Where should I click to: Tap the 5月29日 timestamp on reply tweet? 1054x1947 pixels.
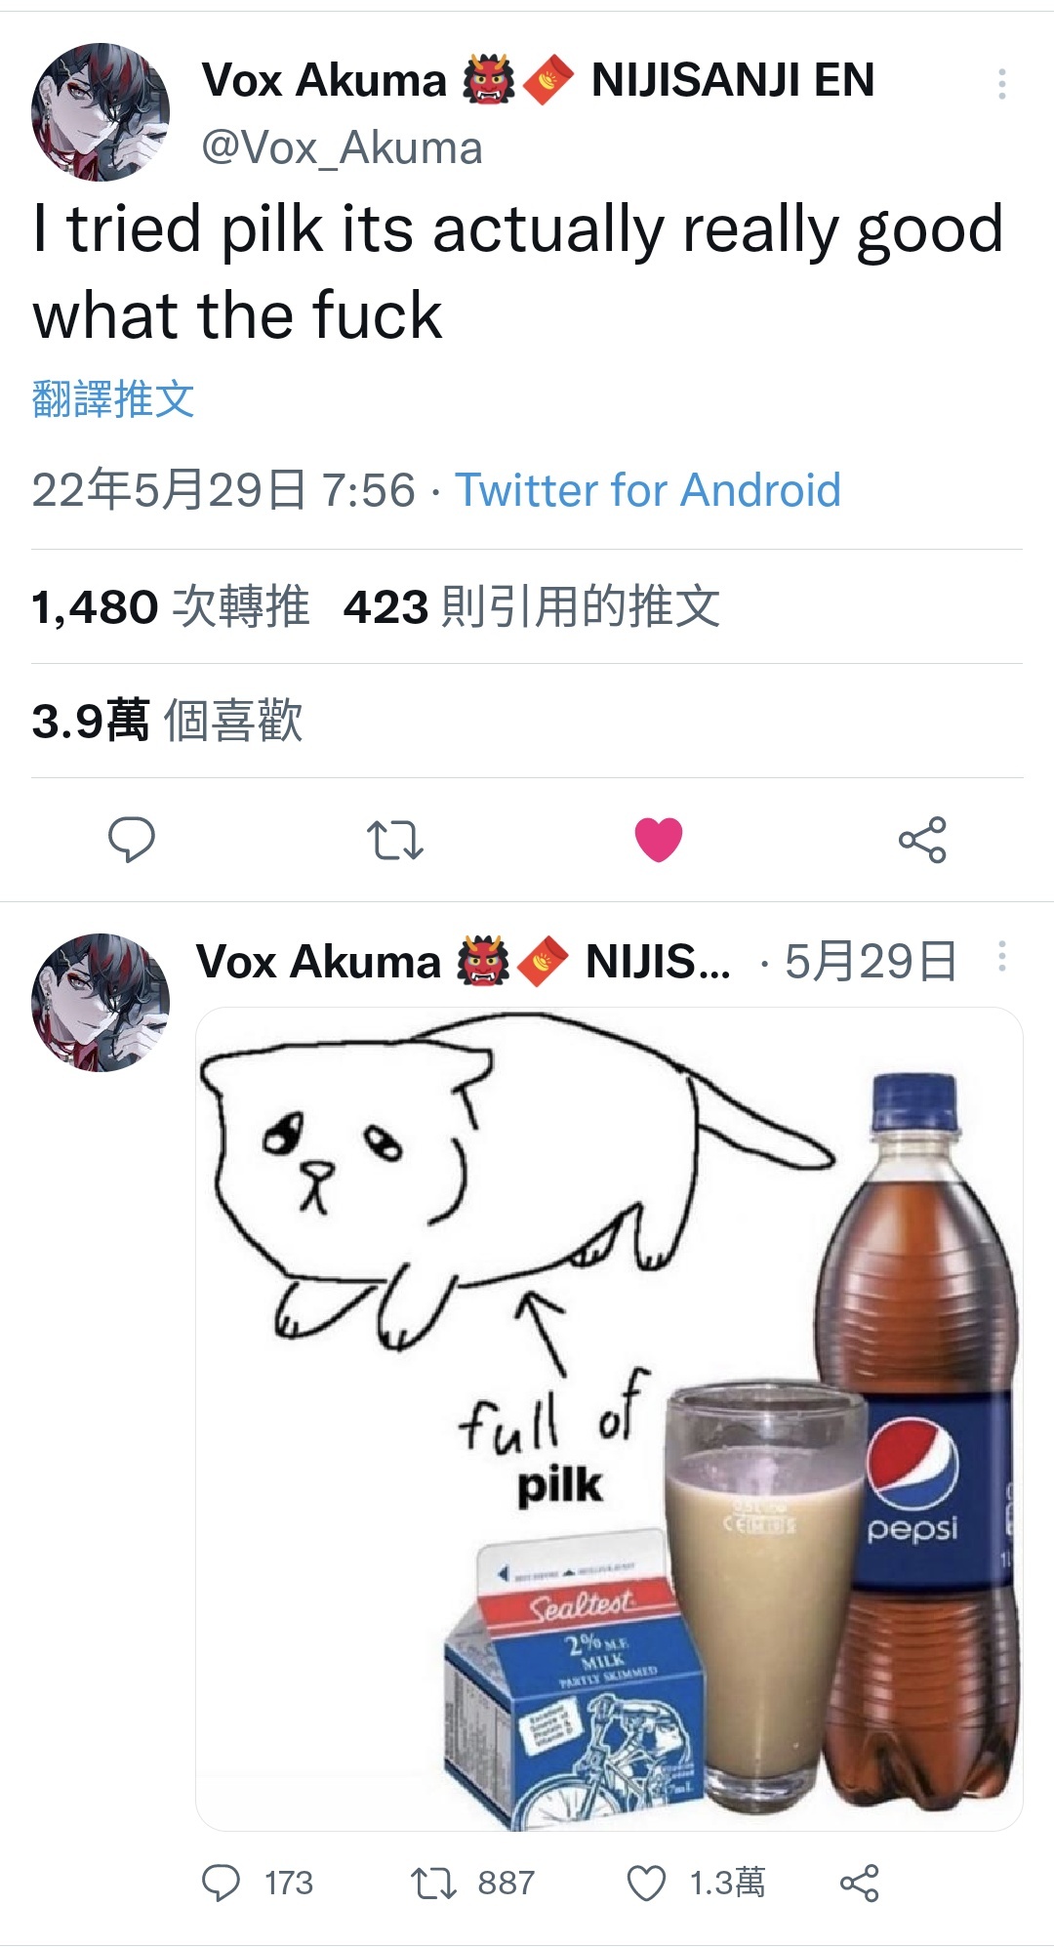coord(871,962)
